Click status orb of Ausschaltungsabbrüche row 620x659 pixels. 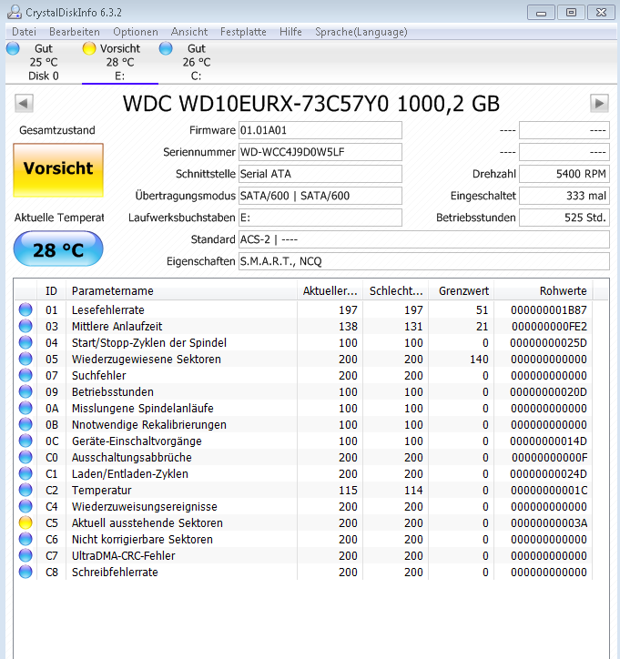click(x=25, y=457)
